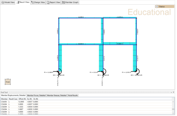
Task: Select the Result View tab
Action: click(23, 2)
